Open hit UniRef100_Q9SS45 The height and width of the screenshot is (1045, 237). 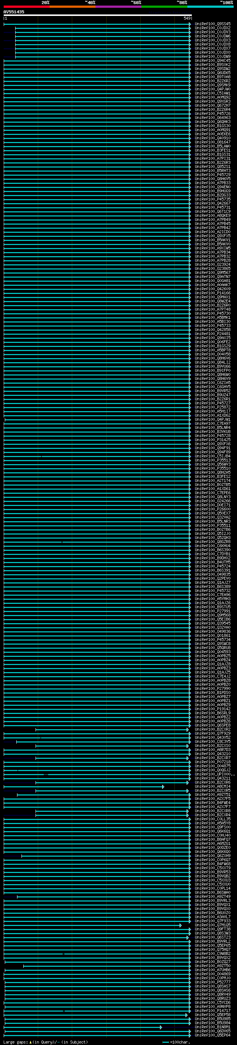click(213, 24)
